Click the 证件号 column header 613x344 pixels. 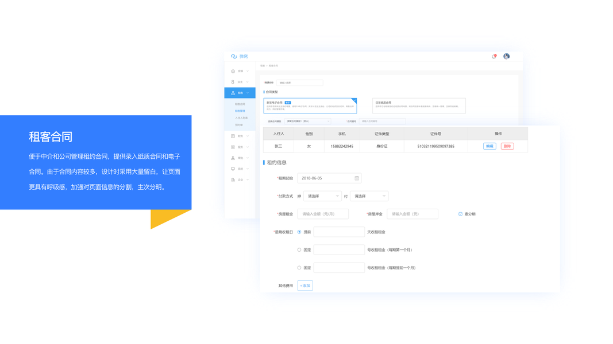435,134
